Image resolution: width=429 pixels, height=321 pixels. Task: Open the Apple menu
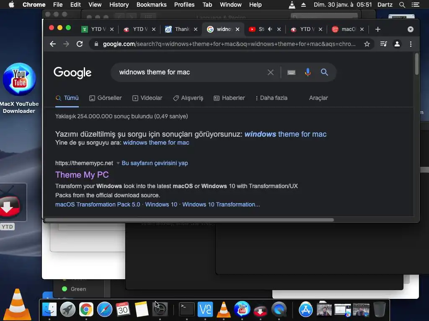click(11, 5)
